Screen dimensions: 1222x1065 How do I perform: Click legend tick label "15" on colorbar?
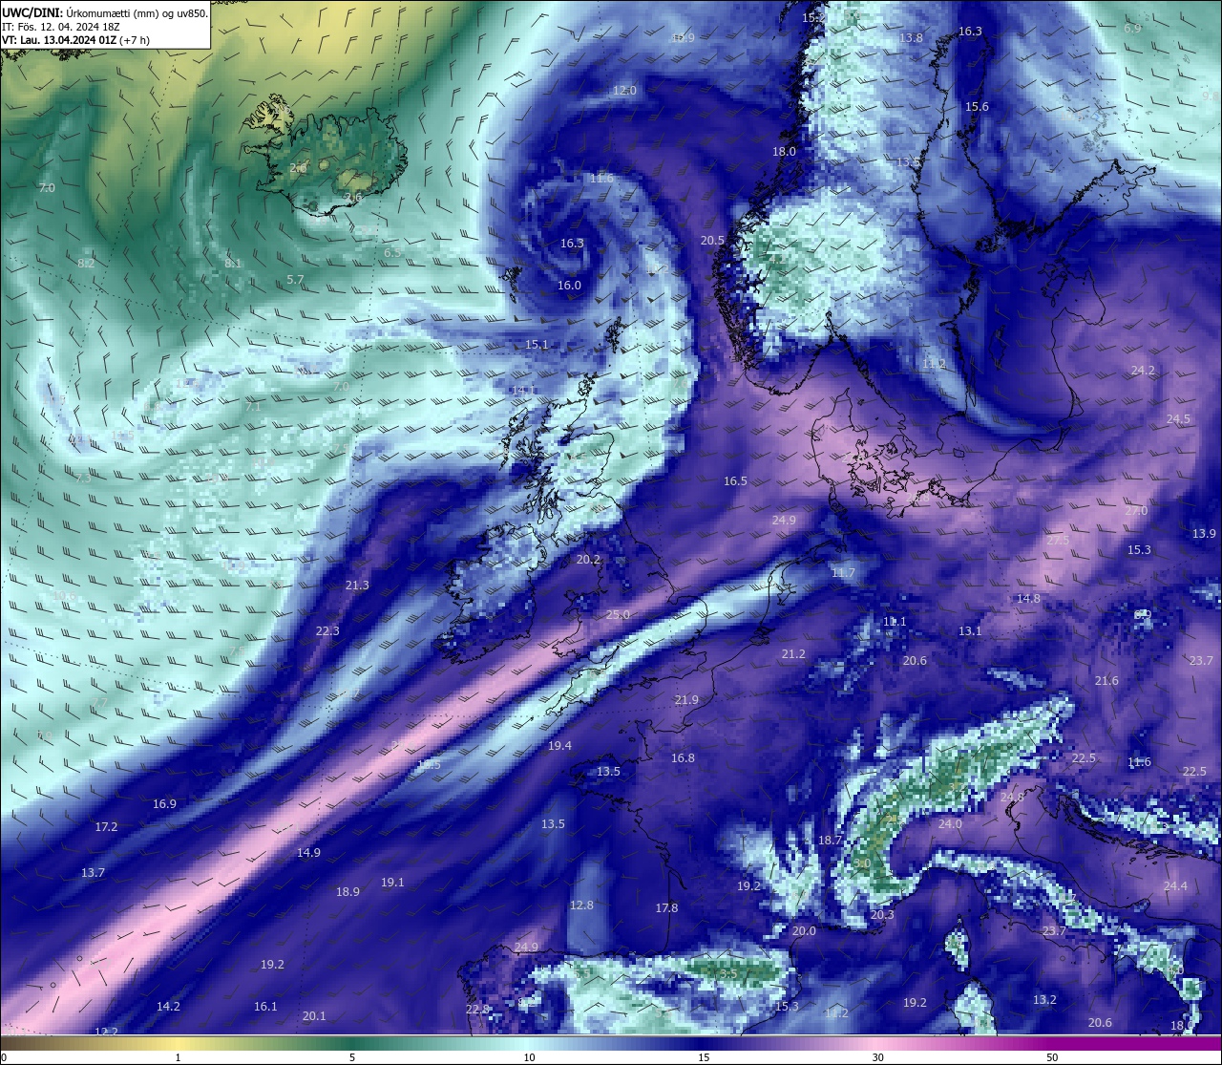(703, 1057)
